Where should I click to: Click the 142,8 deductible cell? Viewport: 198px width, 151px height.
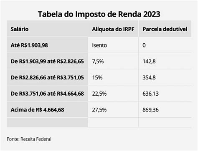[x=165, y=61]
